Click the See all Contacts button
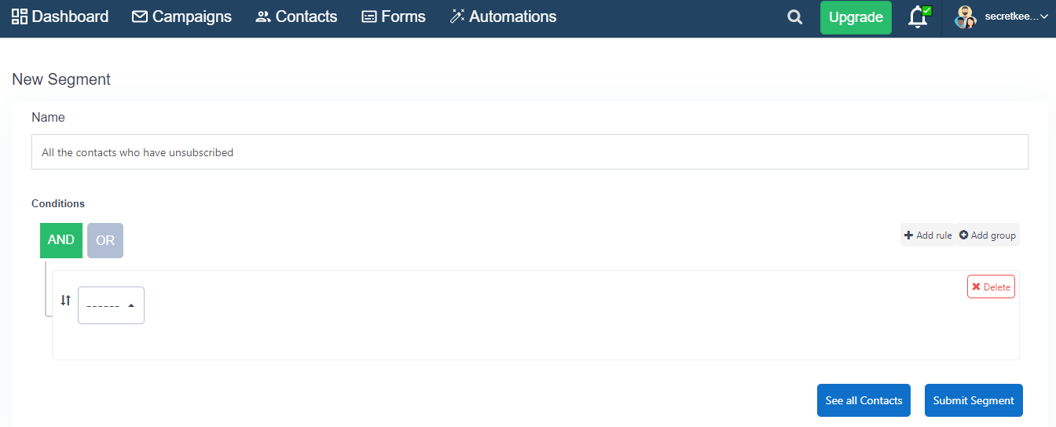This screenshot has height=427, width=1056. 863,400
